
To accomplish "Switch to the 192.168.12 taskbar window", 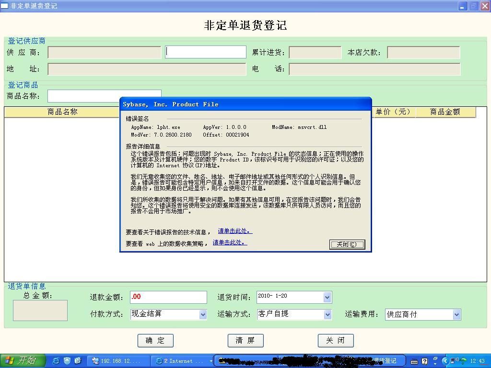I will click(118, 361).
